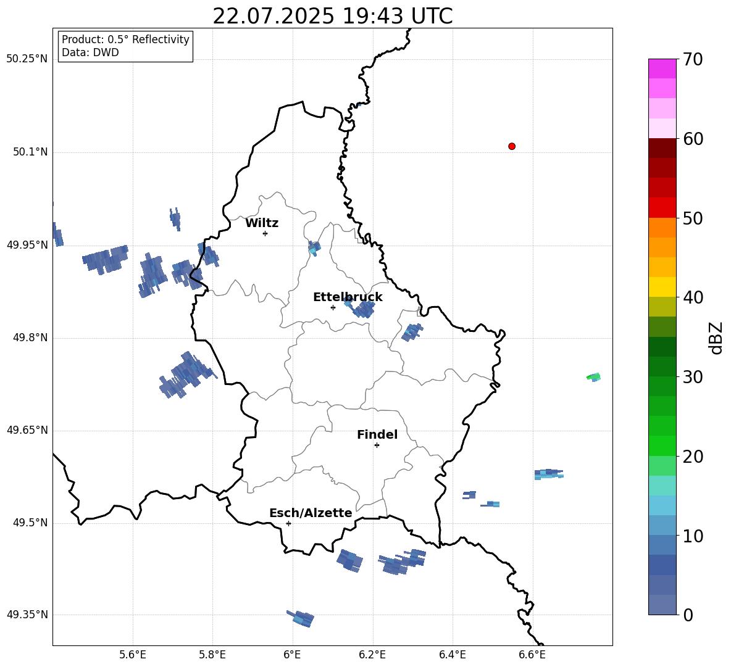731x667 pixels.
Task: Click the 6°E longitude label
Action: pyautogui.click(x=292, y=655)
